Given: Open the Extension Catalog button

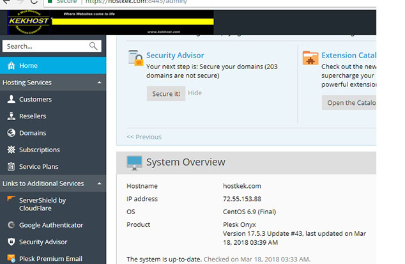Looking at the screenshot, I should click(349, 103).
